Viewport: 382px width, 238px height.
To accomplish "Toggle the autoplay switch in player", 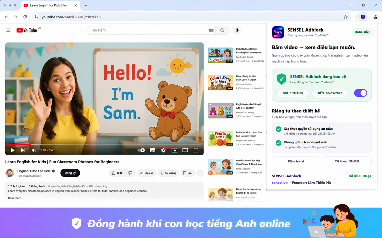I will (x=141, y=150).
